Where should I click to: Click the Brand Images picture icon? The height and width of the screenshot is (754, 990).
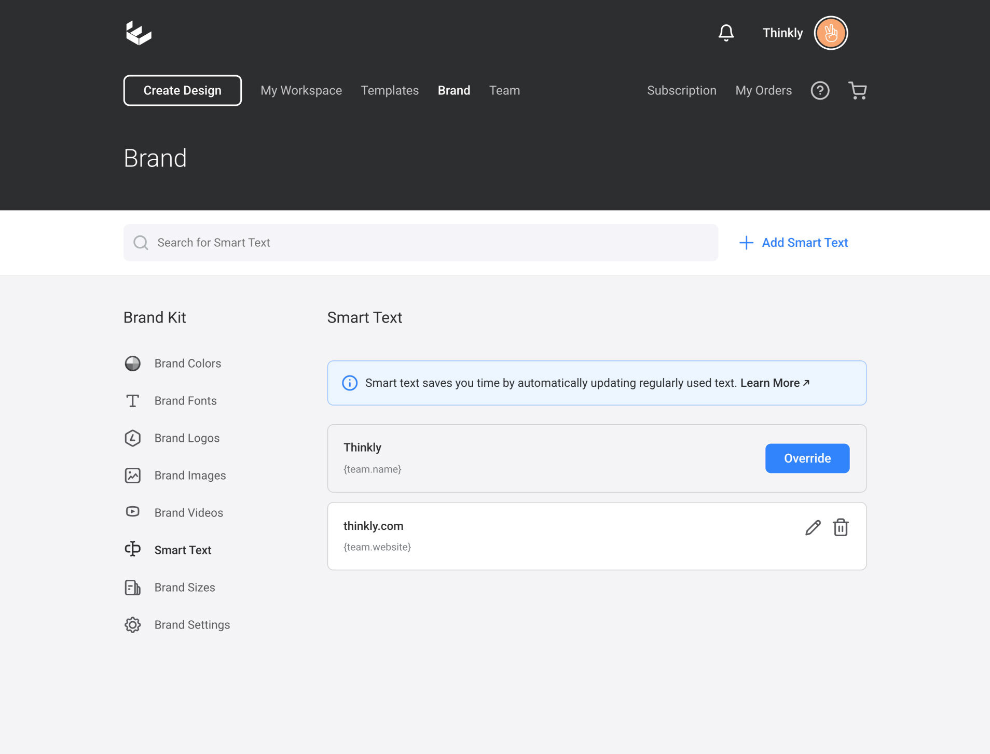point(133,476)
